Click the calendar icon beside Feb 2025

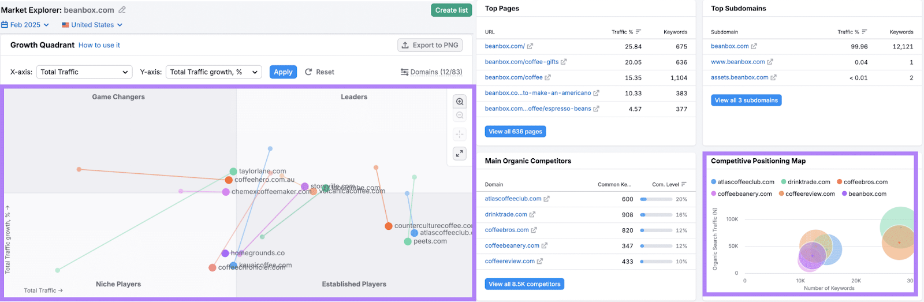pyautogui.click(x=5, y=25)
